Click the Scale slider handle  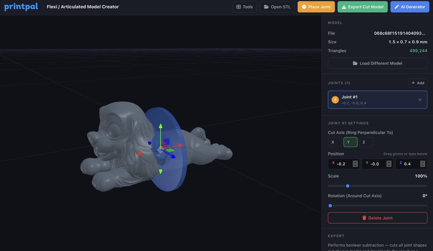(x=347, y=186)
